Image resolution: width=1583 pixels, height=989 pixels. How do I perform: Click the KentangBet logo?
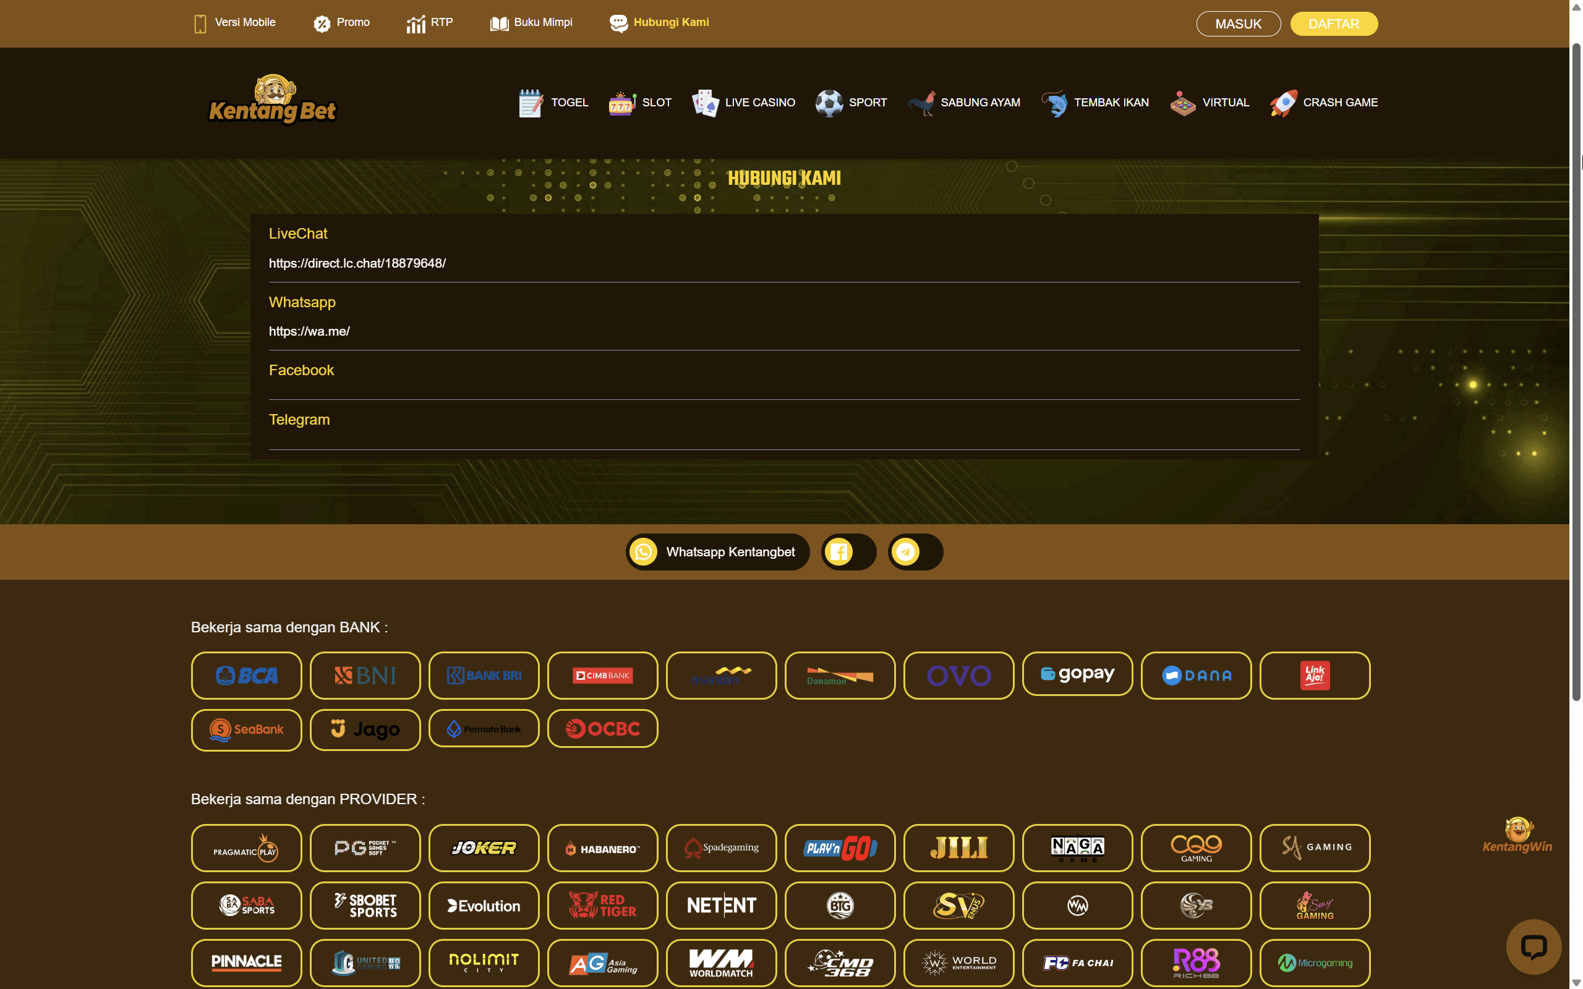click(272, 100)
